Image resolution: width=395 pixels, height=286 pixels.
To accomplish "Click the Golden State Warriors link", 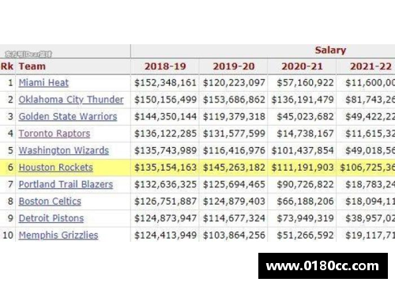I will (68, 117).
